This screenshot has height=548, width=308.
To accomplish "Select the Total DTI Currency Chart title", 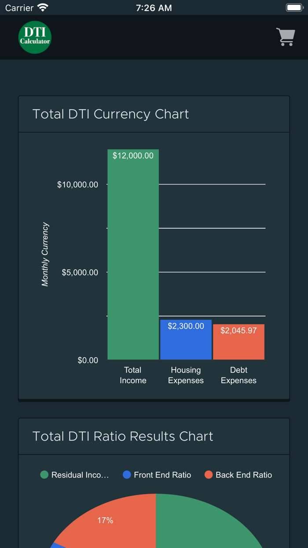I will pos(111,114).
